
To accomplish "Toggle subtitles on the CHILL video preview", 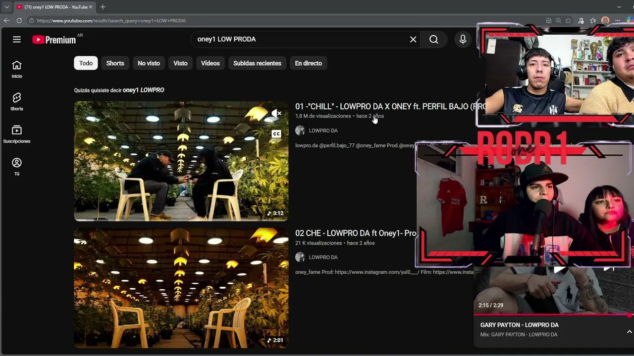I will click(x=276, y=134).
